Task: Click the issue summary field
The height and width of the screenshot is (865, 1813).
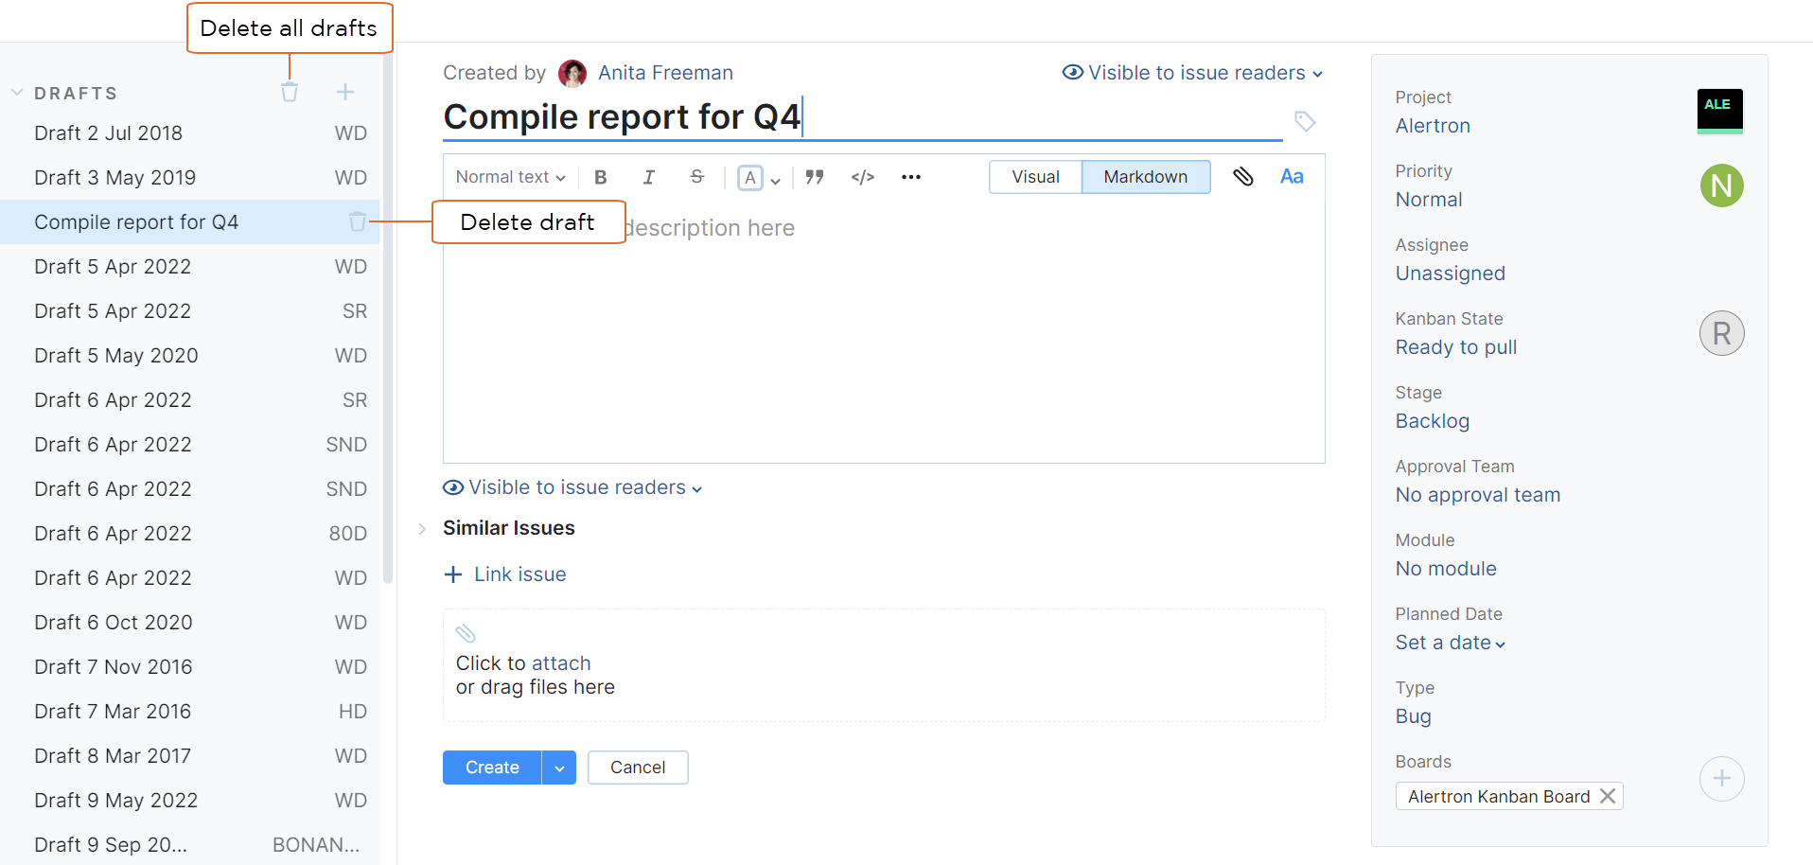Action: tap(863, 117)
